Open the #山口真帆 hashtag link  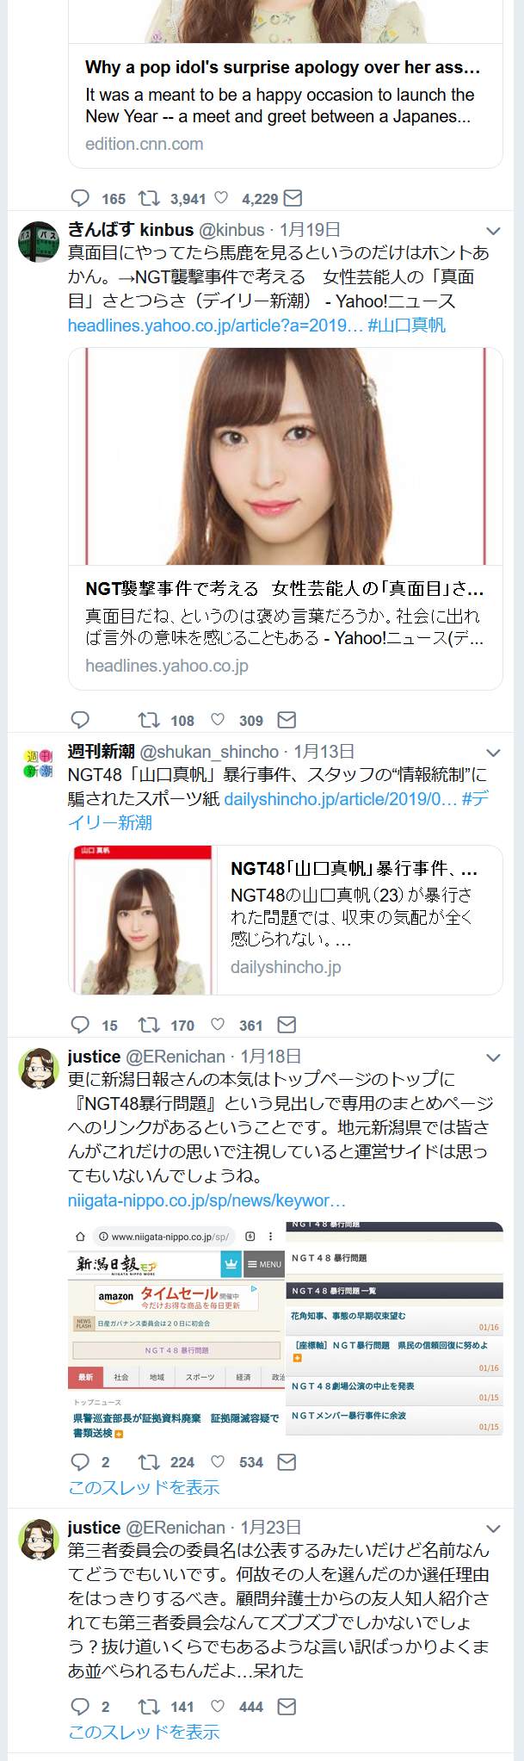pos(406,326)
